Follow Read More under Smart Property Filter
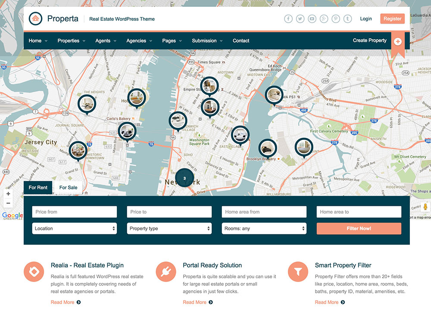Screen dimensions: 431x323 (327, 302)
